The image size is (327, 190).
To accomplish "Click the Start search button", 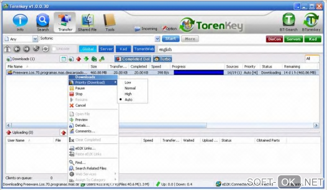I will click(171, 39).
